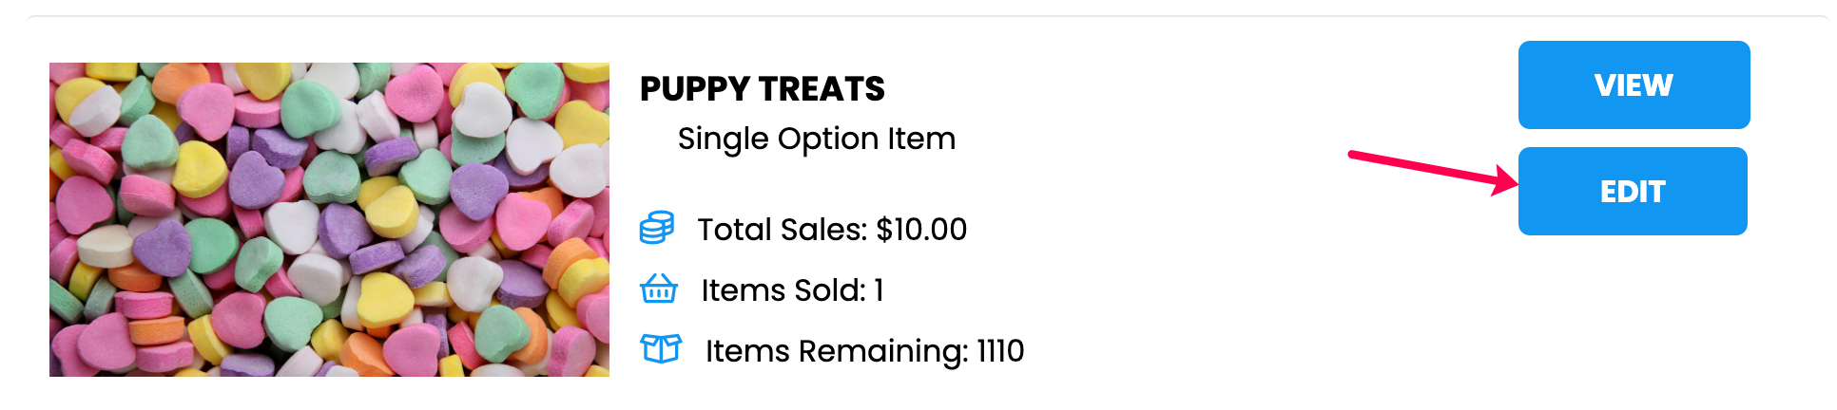The image size is (1837, 410).
Task: Select the $10.00 sales amount
Action: (x=921, y=230)
